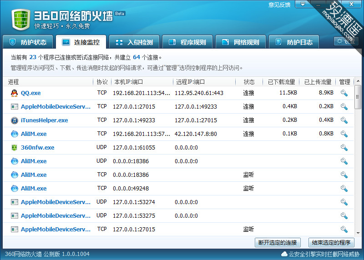Open the 防护日志 tab
Viewport: 364px width, 260px height.
click(x=293, y=42)
